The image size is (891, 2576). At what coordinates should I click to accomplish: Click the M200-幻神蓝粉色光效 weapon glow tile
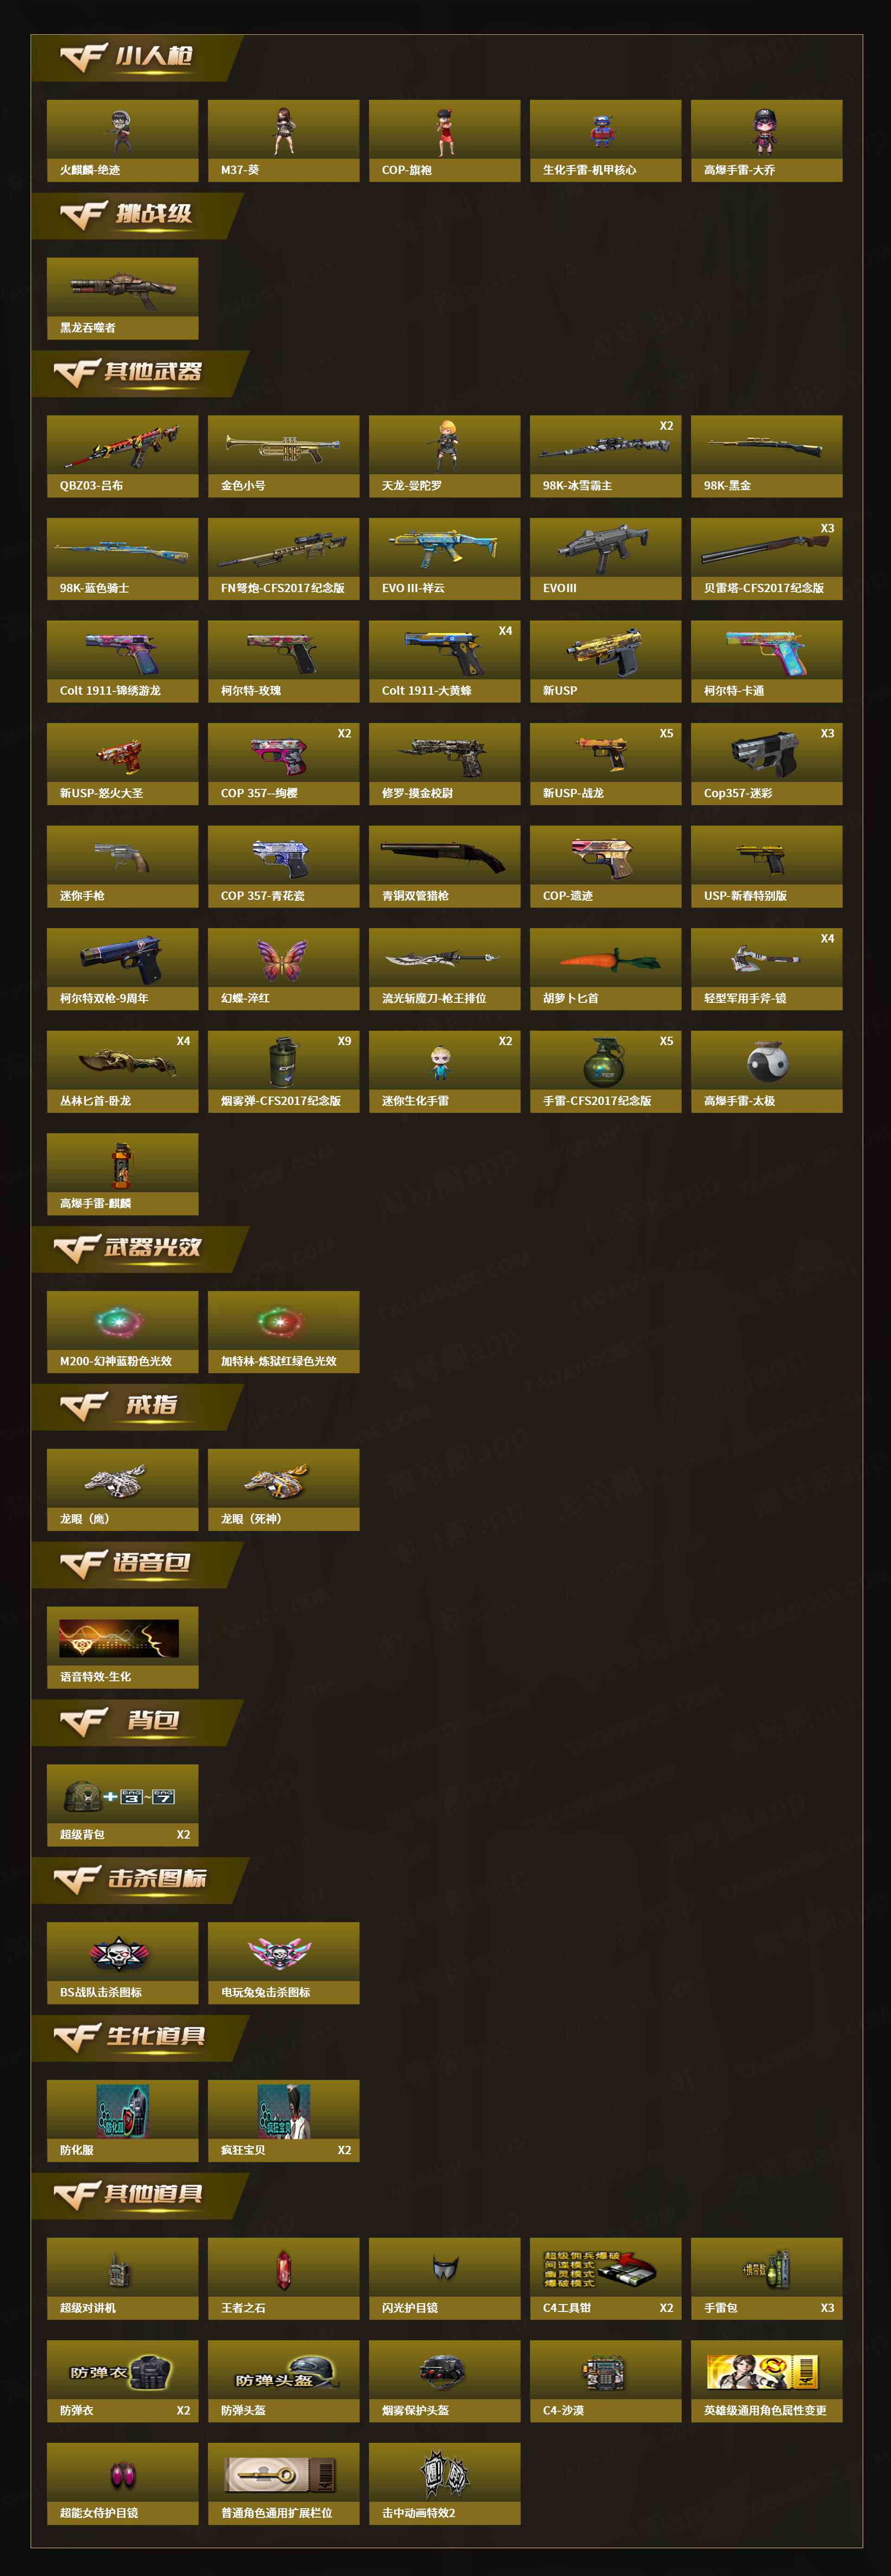pos(122,1331)
